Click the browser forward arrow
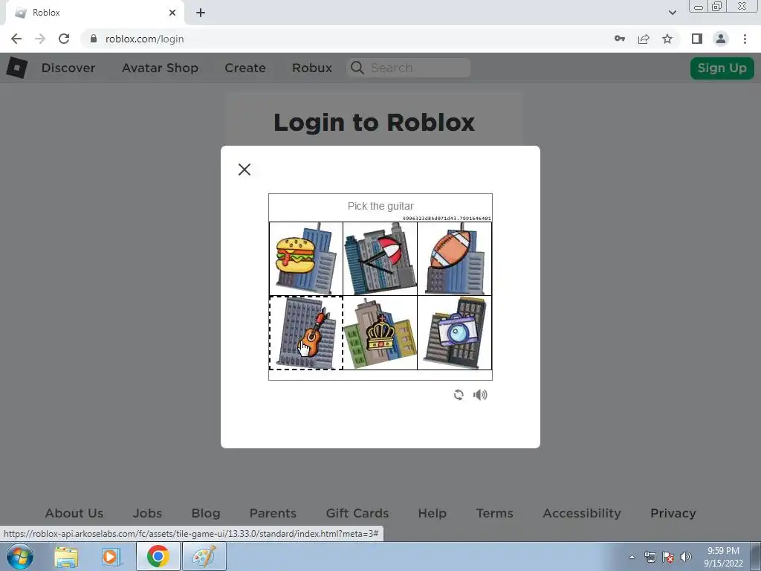 [40, 39]
